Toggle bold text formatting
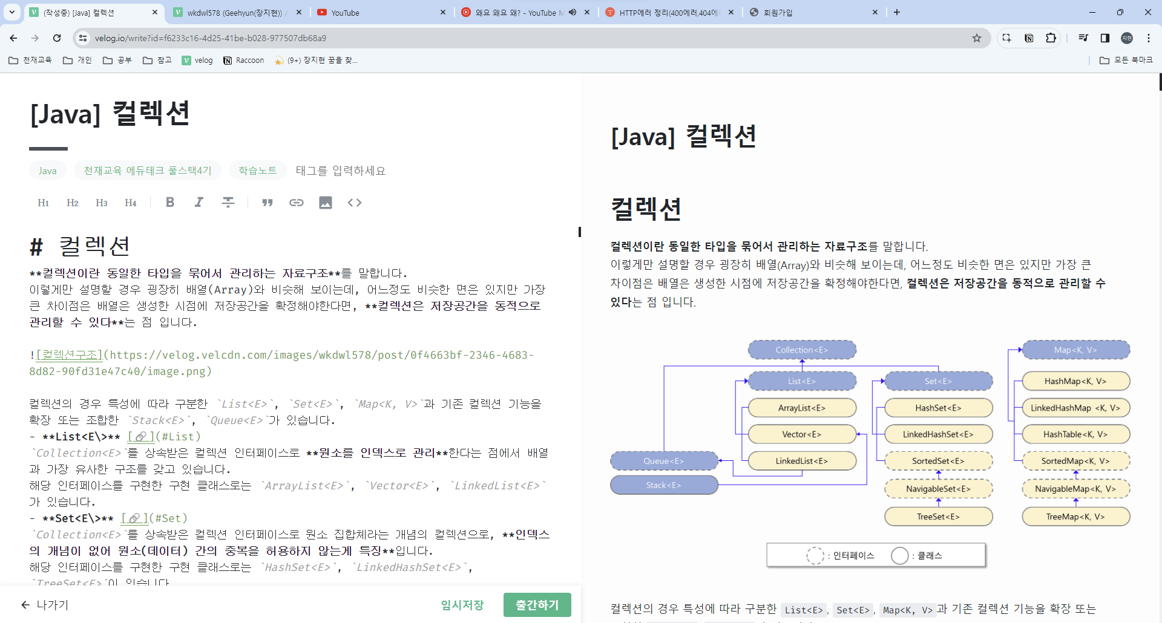Image resolution: width=1162 pixels, height=623 pixels. 170,203
